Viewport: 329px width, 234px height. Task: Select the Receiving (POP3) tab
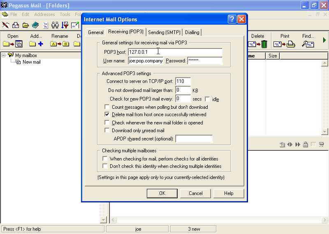[x=126, y=32]
